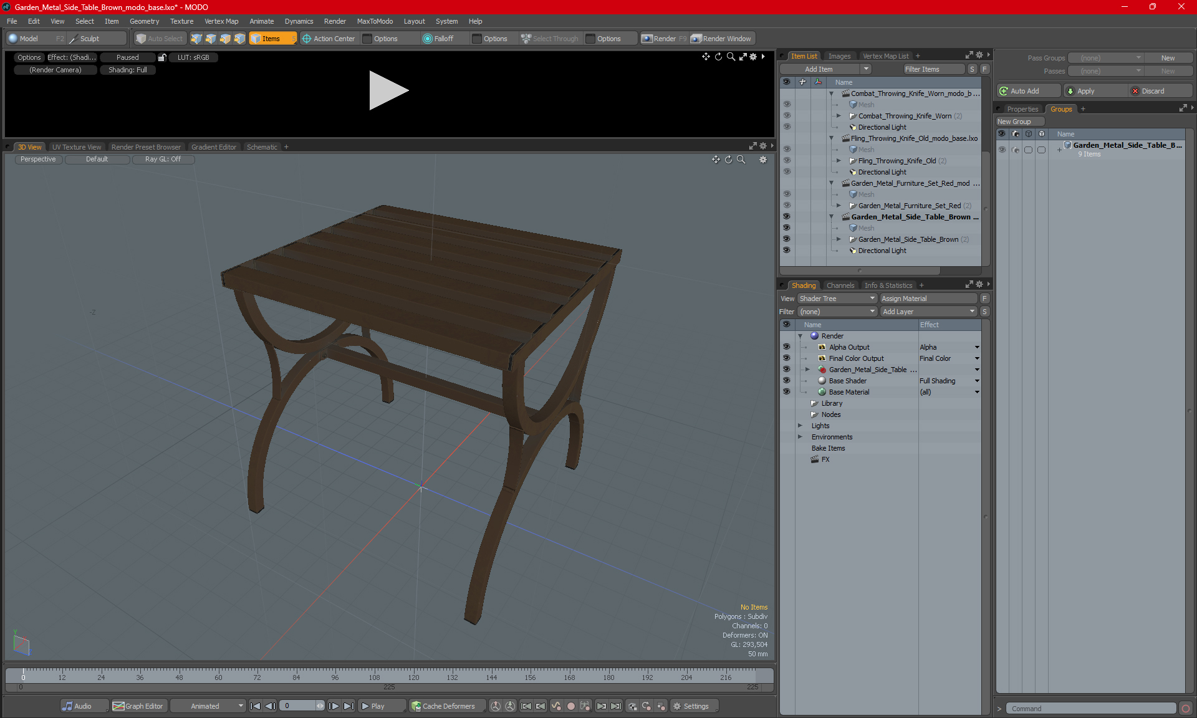The height and width of the screenshot is (718, 1197).
Task: Click the Schematic tab icon
Action: pyautogui.click(x=263, y=147)
